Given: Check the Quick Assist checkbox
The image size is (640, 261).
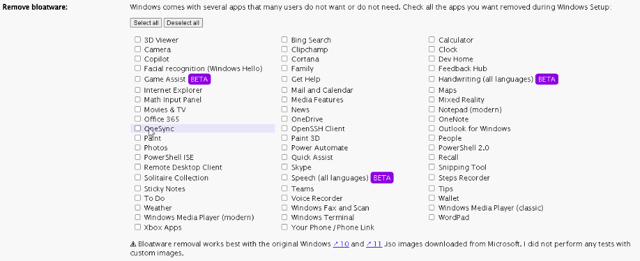Looking at the screenshot, I should tap(285, 157).
